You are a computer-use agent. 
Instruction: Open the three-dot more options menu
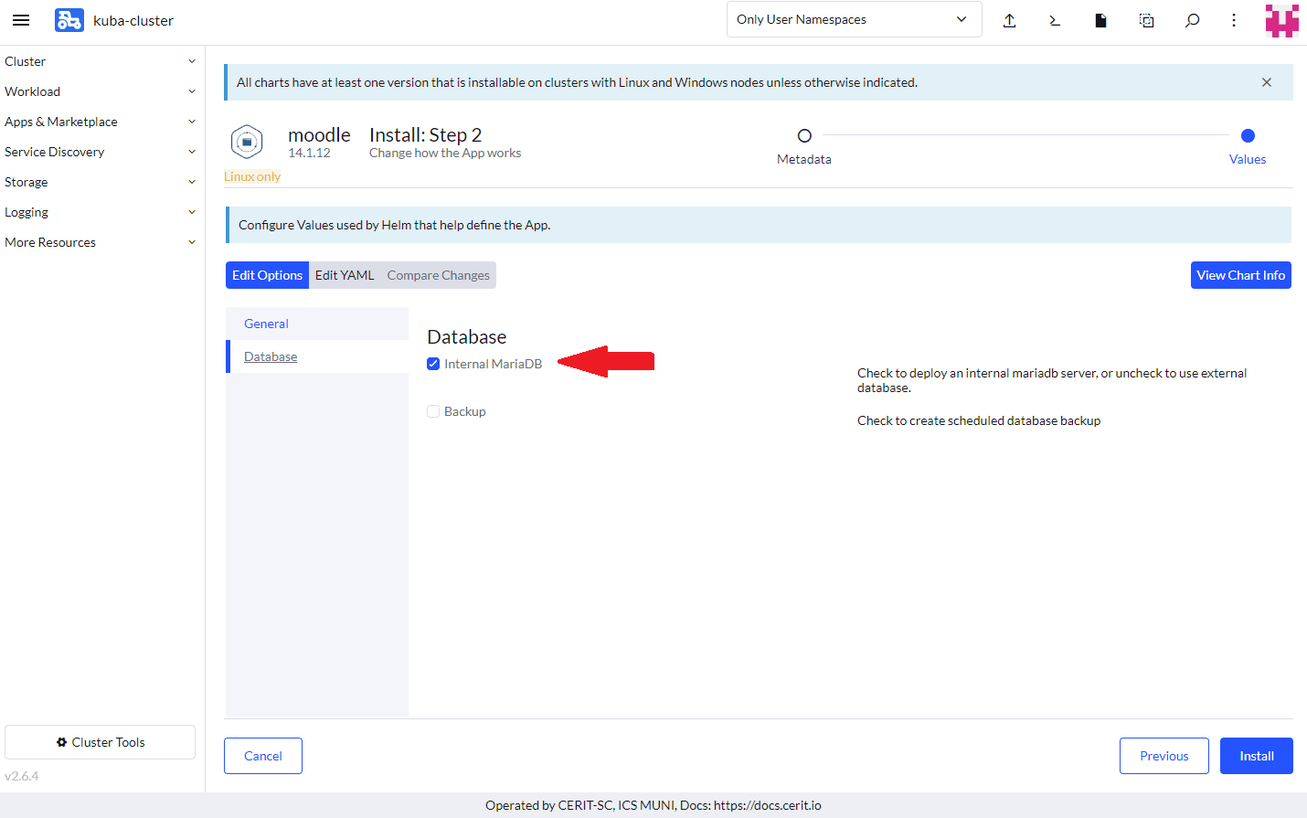[x=1234, y=20]
